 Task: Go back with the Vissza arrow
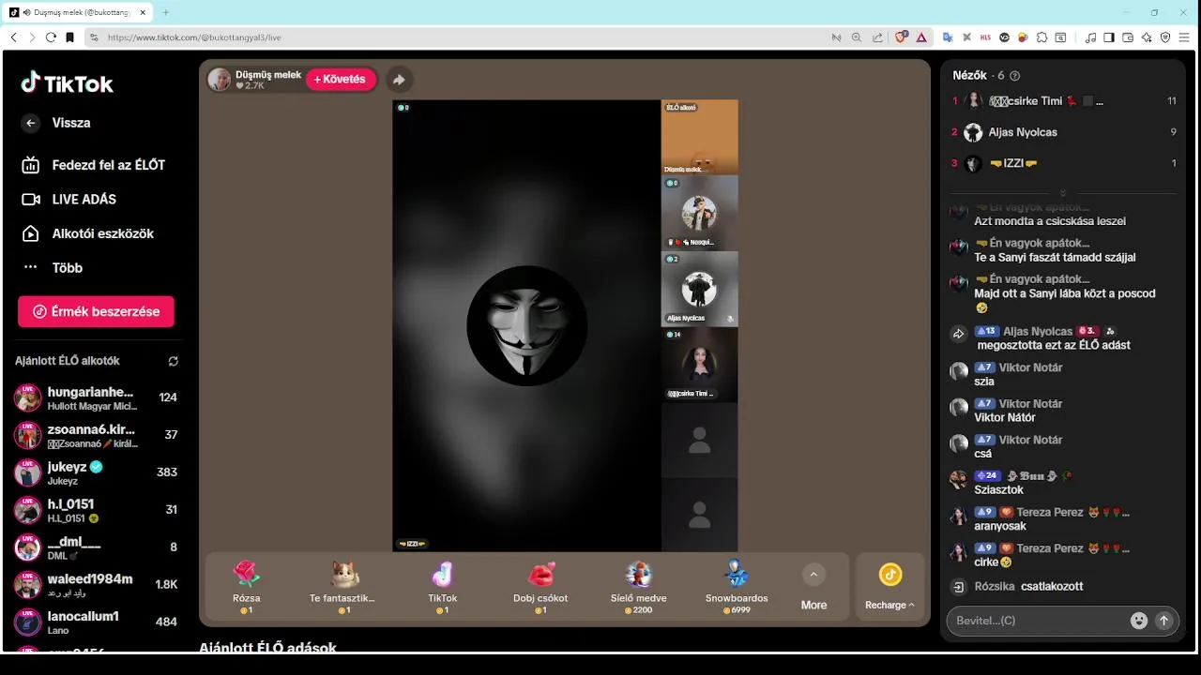point(31,123)
